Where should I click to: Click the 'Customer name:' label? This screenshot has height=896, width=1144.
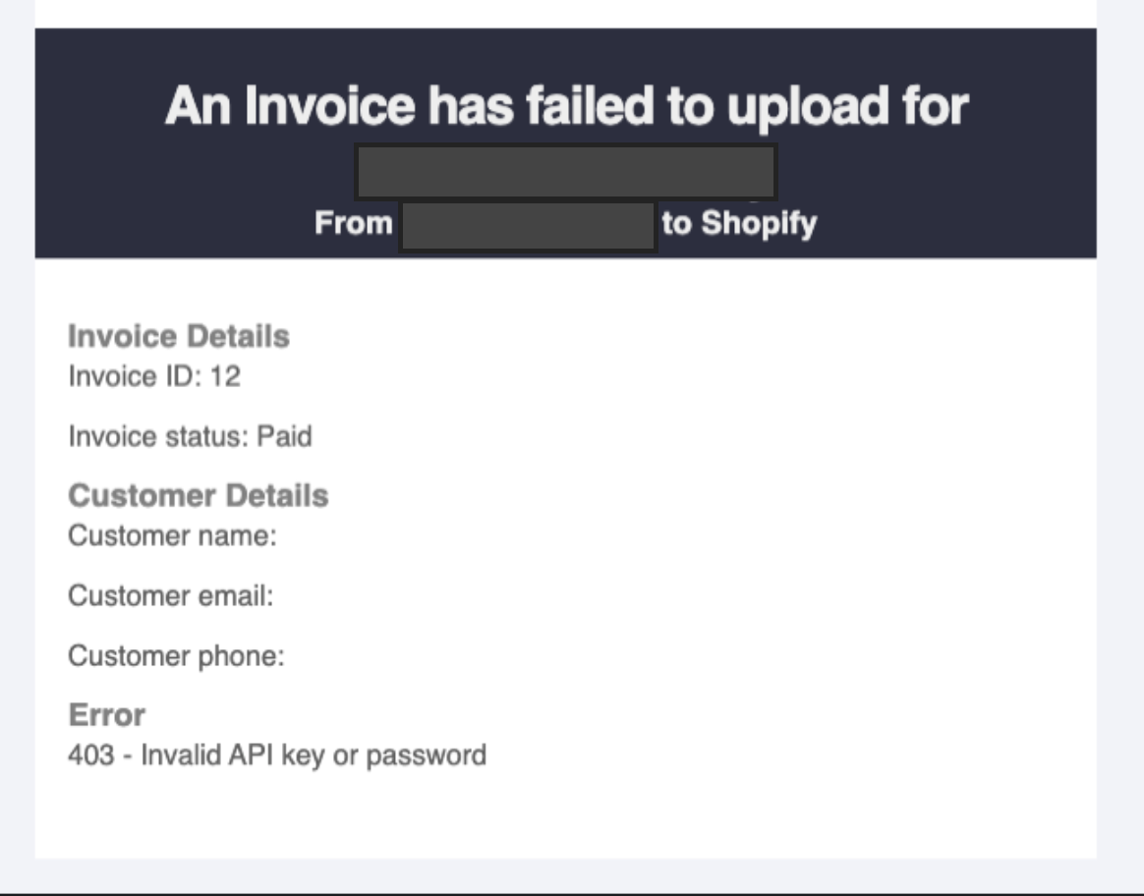point(172,535)
